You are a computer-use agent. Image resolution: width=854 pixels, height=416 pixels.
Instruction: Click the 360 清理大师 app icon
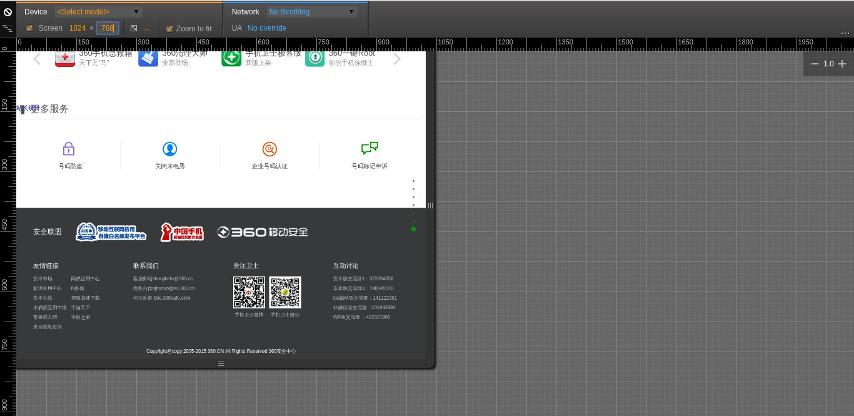click(148, 58)
